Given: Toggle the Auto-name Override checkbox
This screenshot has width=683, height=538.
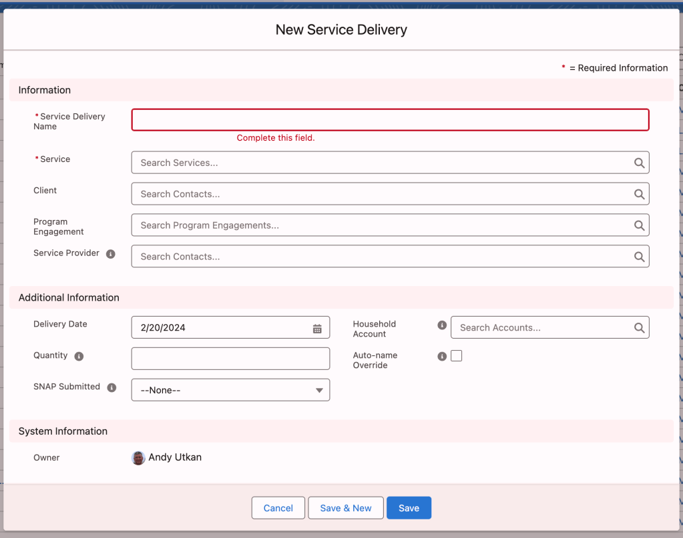Looking at the screenshot, I should click(x=456, y=356).
